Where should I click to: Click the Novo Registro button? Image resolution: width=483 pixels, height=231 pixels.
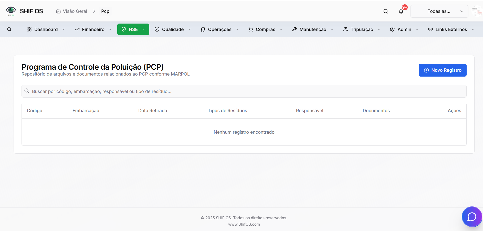coord(443,70)
